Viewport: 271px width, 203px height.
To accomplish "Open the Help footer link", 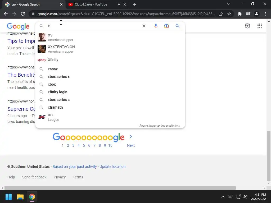I will (11, 177).
